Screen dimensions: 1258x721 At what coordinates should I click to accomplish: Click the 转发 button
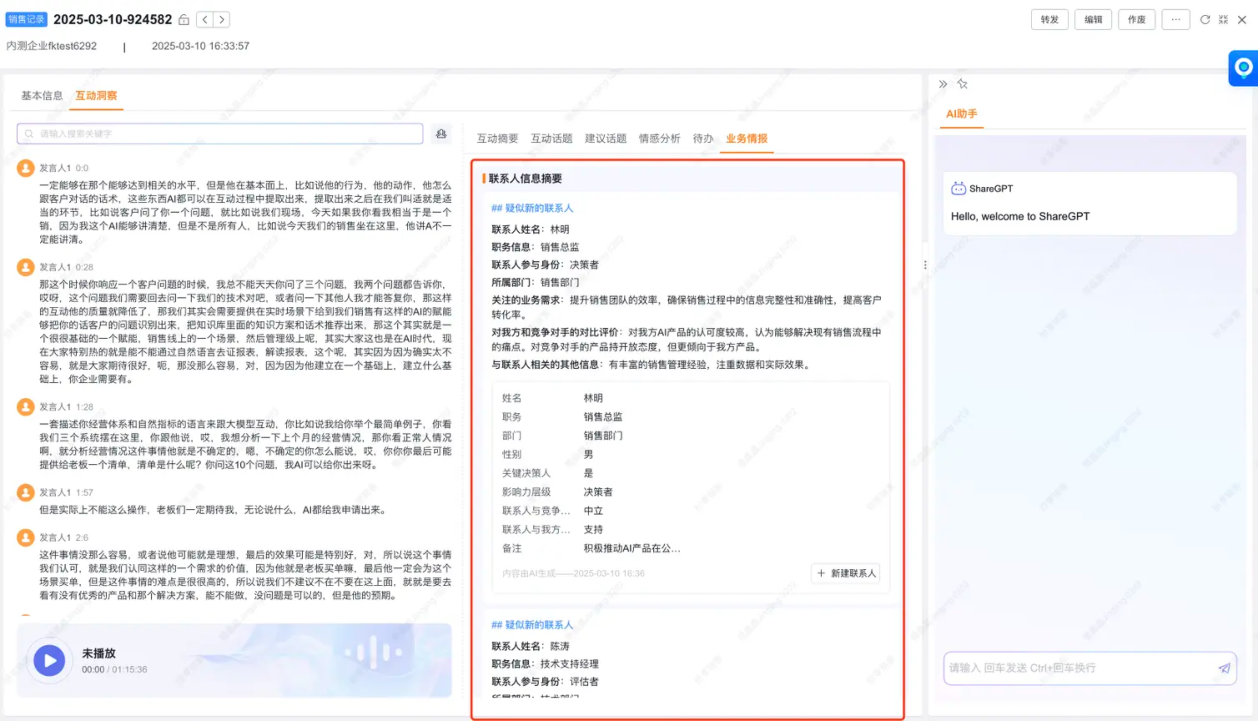[1049, 20]
